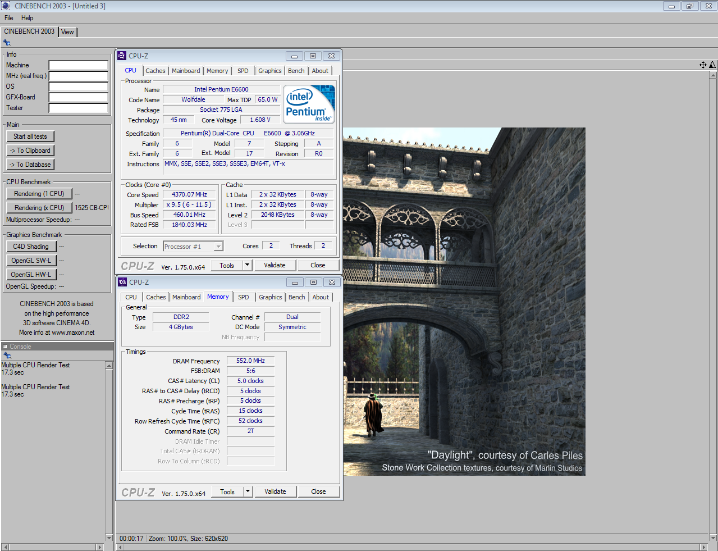718x551 pixels.
Task: Click the CPU-Z chip icon in lower window
Action: pos(122,282)
